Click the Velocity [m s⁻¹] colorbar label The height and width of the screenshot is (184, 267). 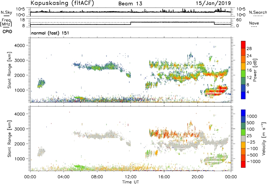[264, 138]
